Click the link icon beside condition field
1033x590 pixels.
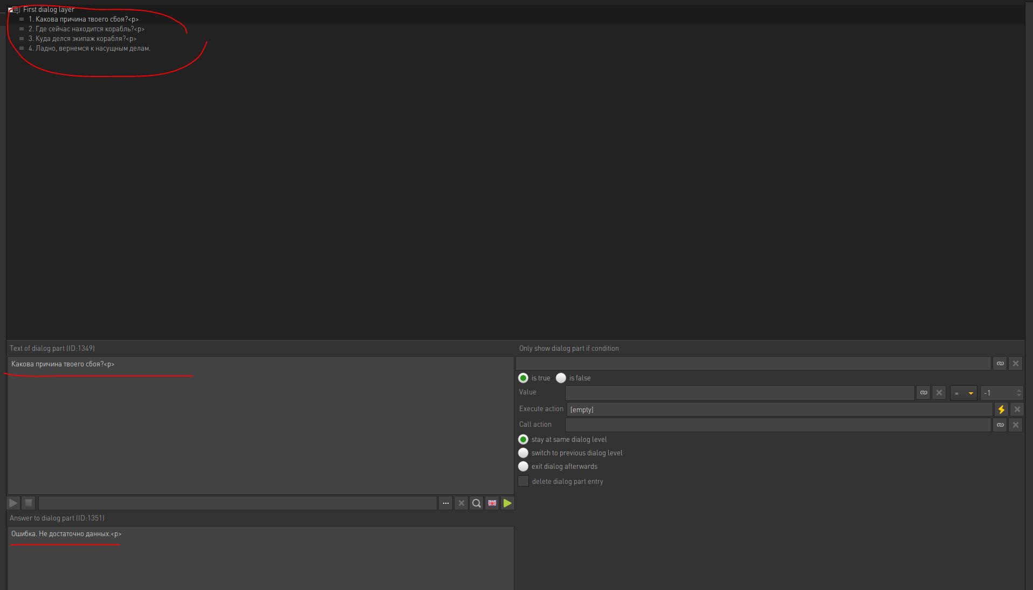point(1000,364)
